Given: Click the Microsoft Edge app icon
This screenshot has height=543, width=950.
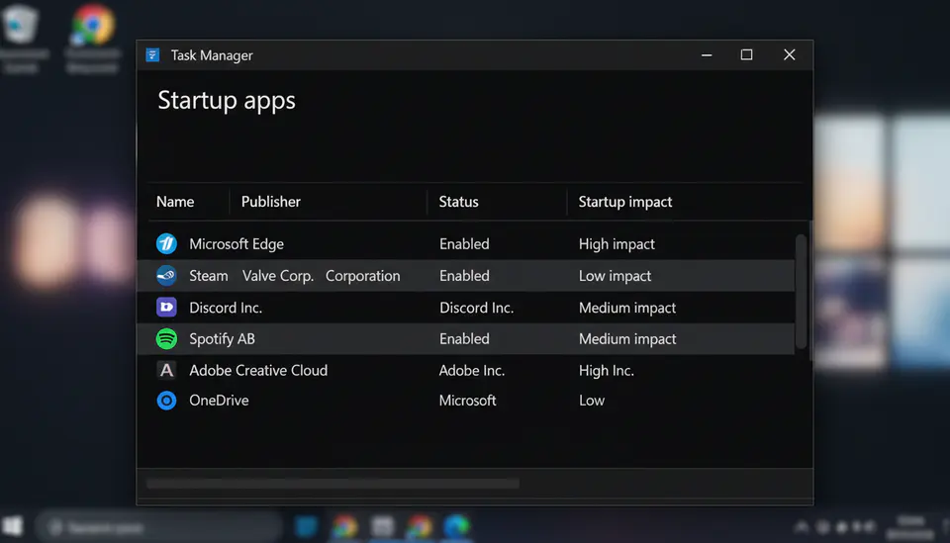Looking at the screenshot, I should pos(166,244).
